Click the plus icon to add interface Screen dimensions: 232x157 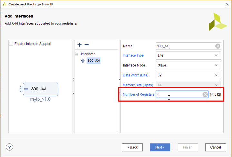click(x=80, y=45)
